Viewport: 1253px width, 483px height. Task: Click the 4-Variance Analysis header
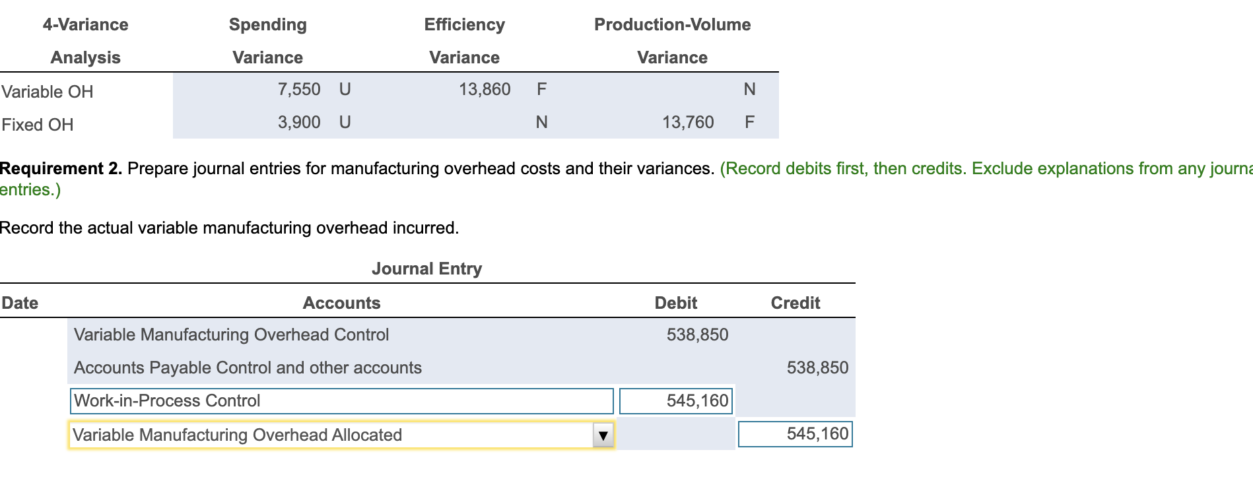(x=85, y=41)
